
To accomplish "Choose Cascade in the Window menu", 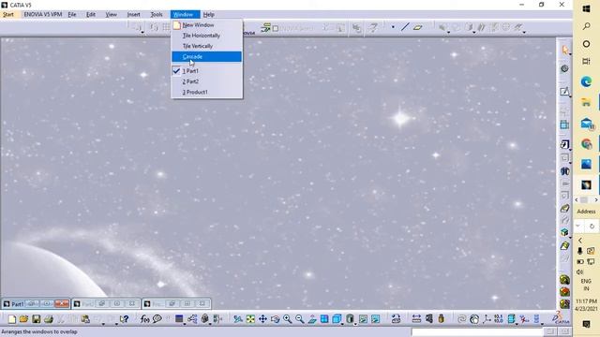I will (206, 56).
